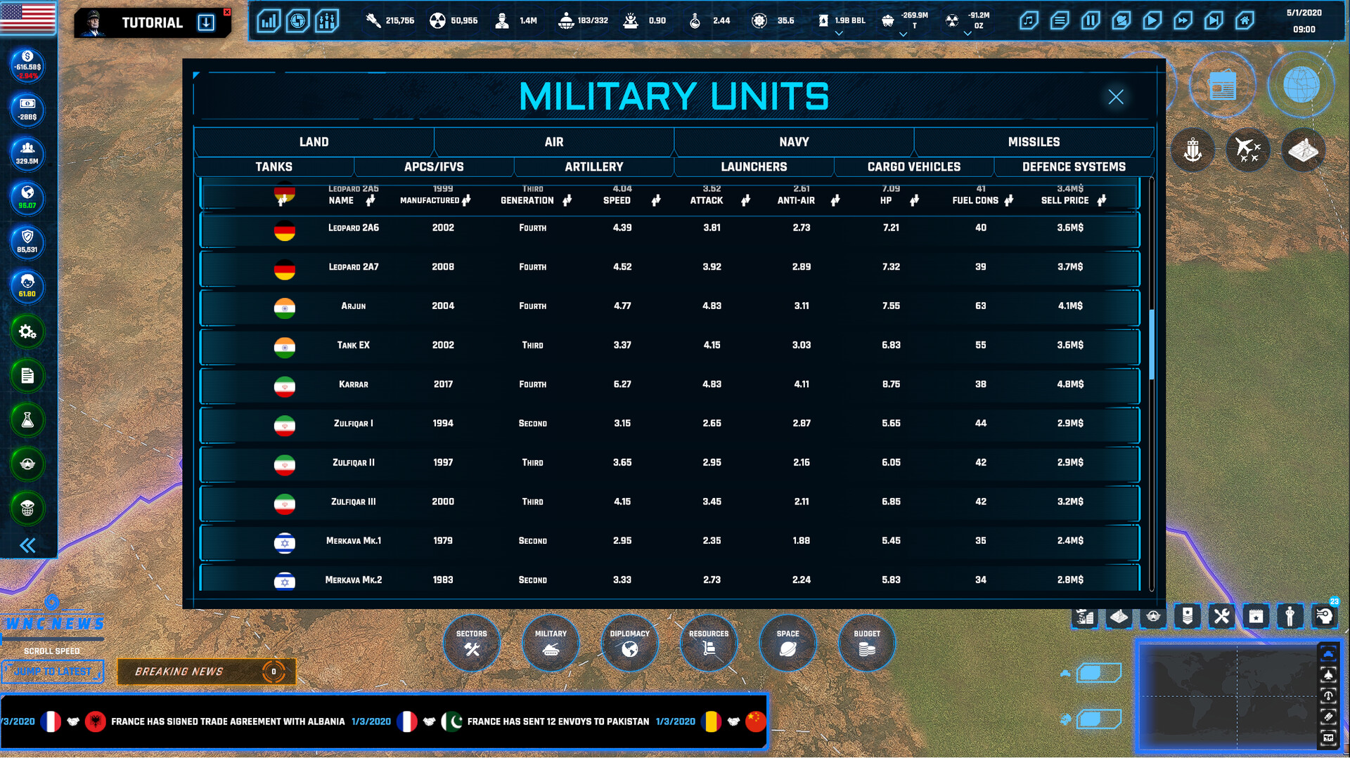This screenshot has width=1350, height=758.
Task: Click the air force jets icon
Action: [1247, 150]
